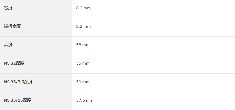Image resolution: width=235 pixels, height=110 pixels.
Task: Click the number 55 in NS 32 row
Action: point(79,63)
